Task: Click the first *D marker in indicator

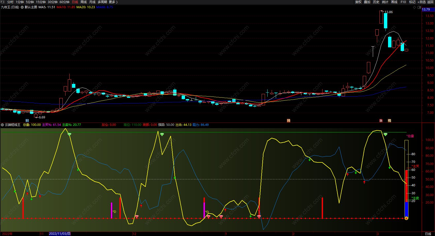Action: click(x=114, y=212)
